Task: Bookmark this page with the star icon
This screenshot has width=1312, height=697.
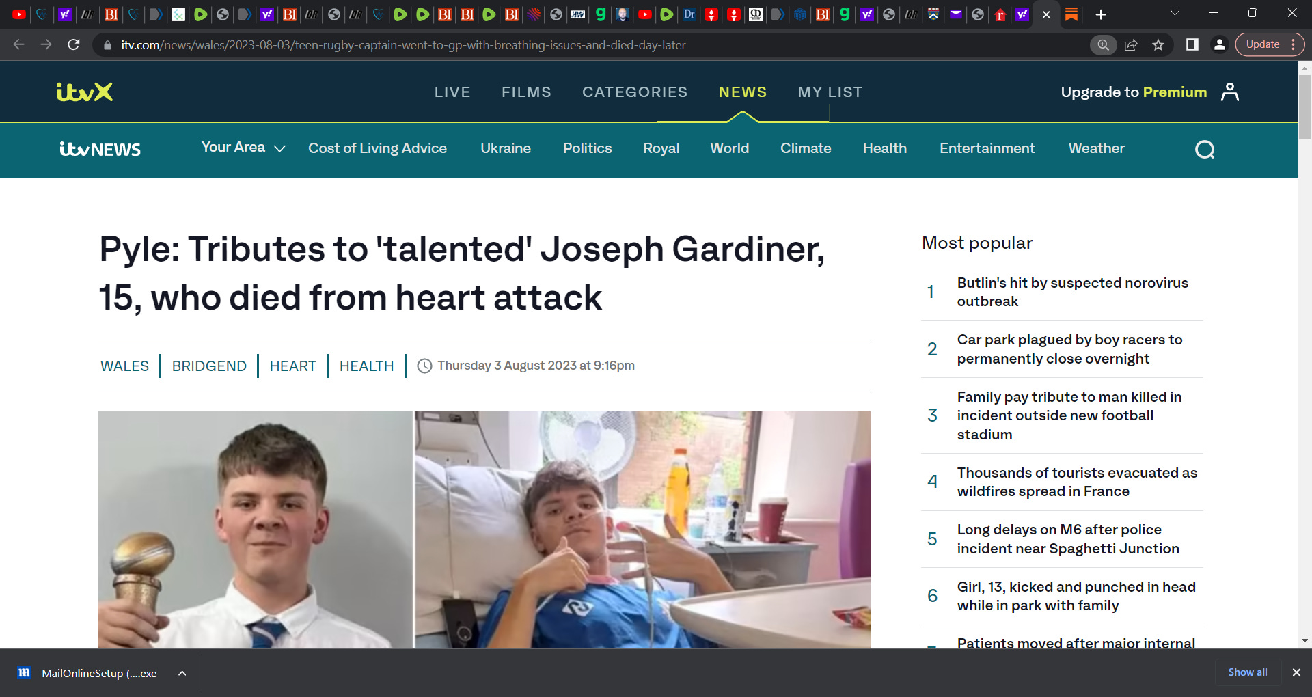Action: (1158, 45)
